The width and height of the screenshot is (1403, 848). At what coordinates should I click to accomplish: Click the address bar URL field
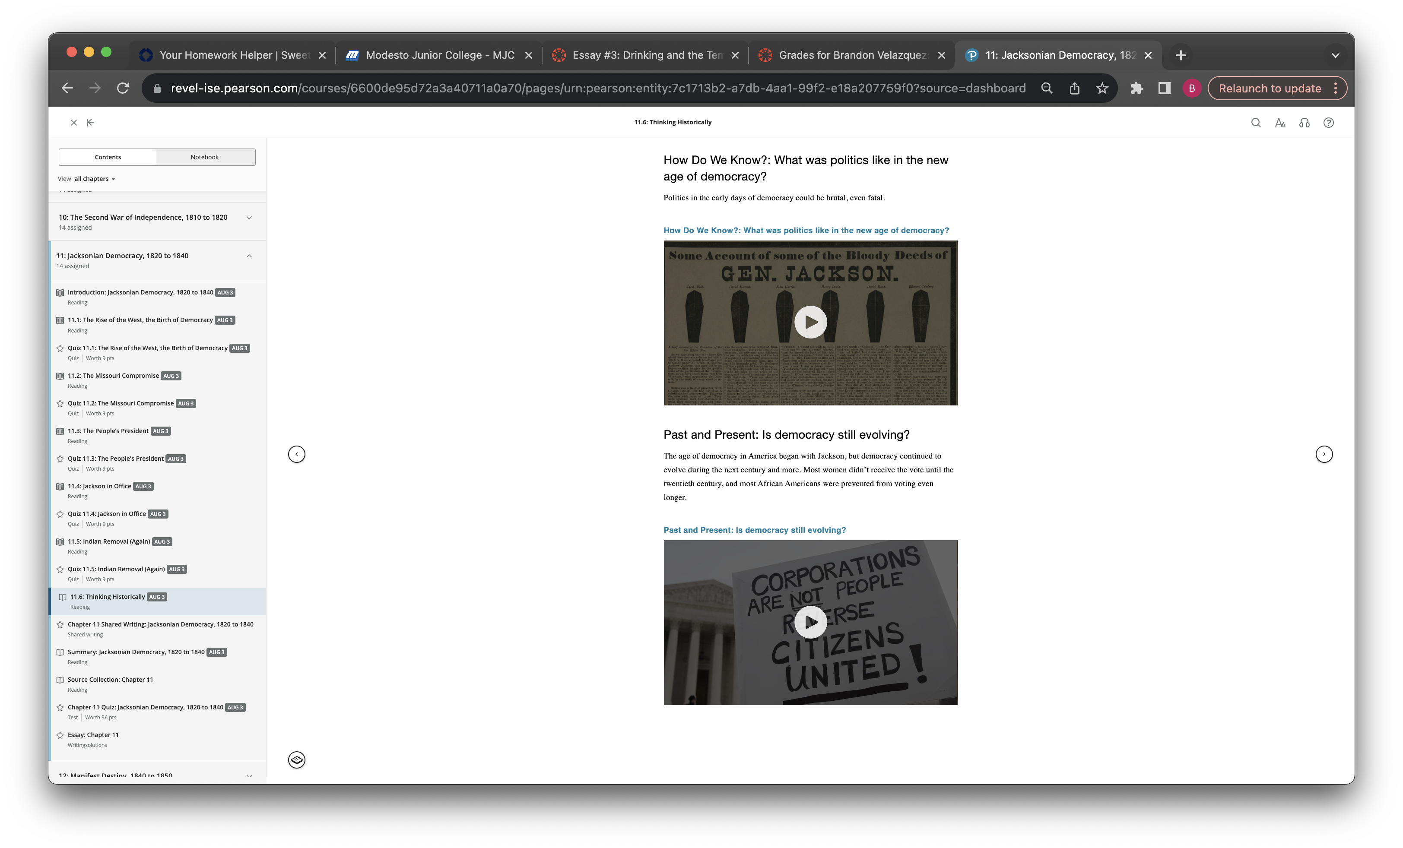coord(598,88)
